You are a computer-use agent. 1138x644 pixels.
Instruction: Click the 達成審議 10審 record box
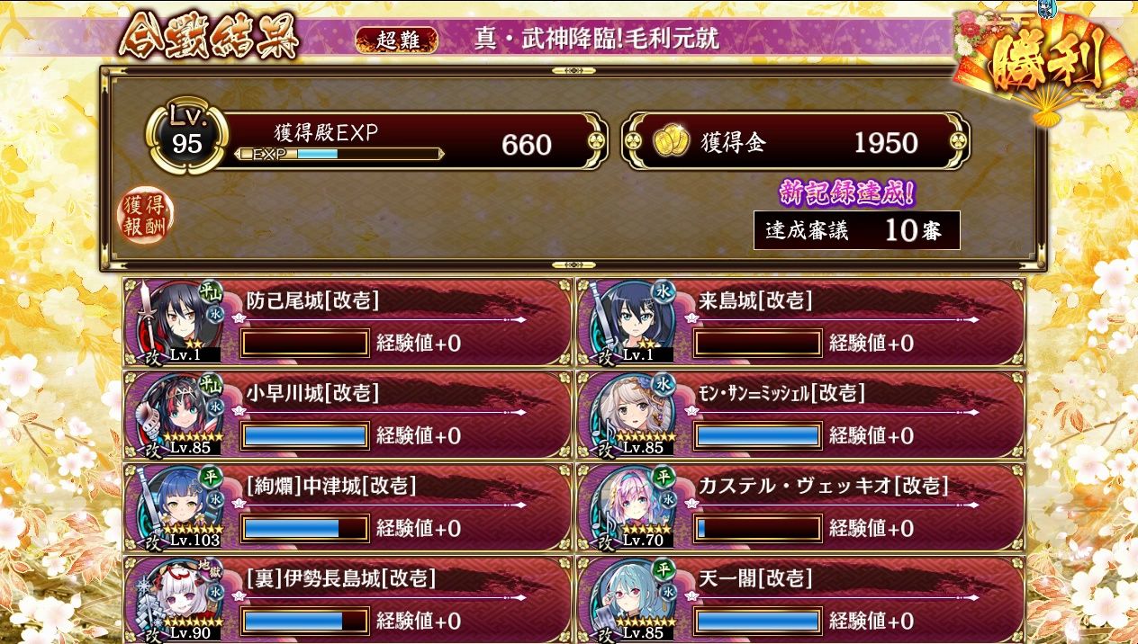click(857, 230)
